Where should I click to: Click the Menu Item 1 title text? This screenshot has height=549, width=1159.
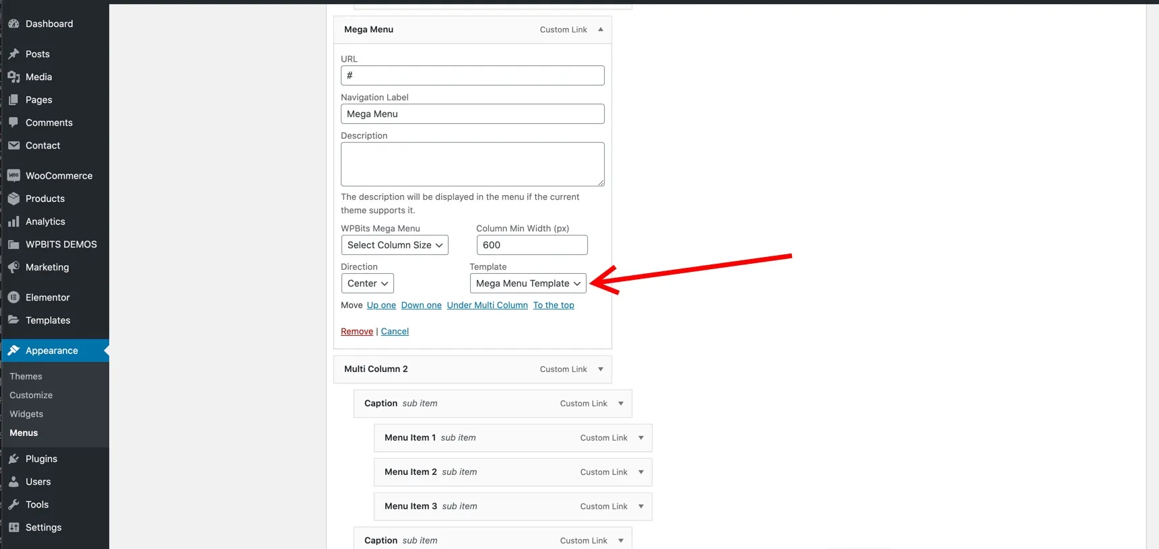click(x=410, y=438)
